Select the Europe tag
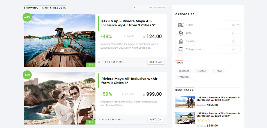This screenshot has width=267, height=128. [x=202, y=71]
